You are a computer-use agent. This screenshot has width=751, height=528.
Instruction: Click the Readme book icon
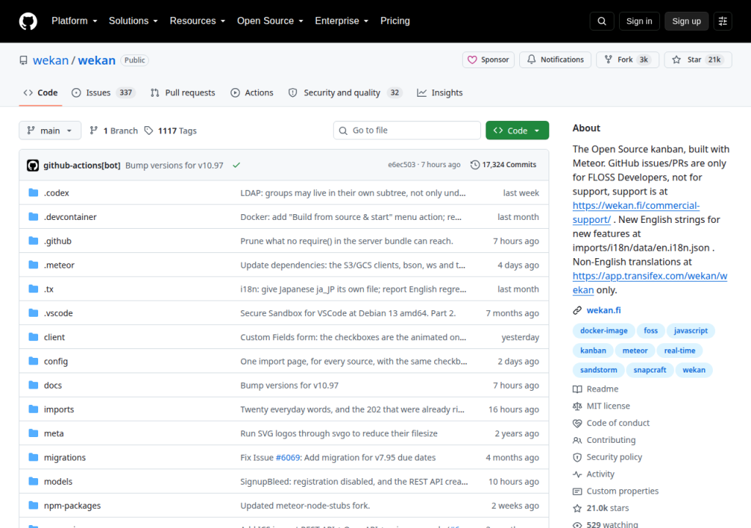pyautogui.click(x=577, y=389)
